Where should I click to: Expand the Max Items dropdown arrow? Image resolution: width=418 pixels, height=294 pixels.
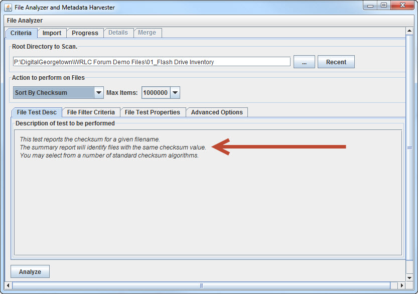[175, 93]
